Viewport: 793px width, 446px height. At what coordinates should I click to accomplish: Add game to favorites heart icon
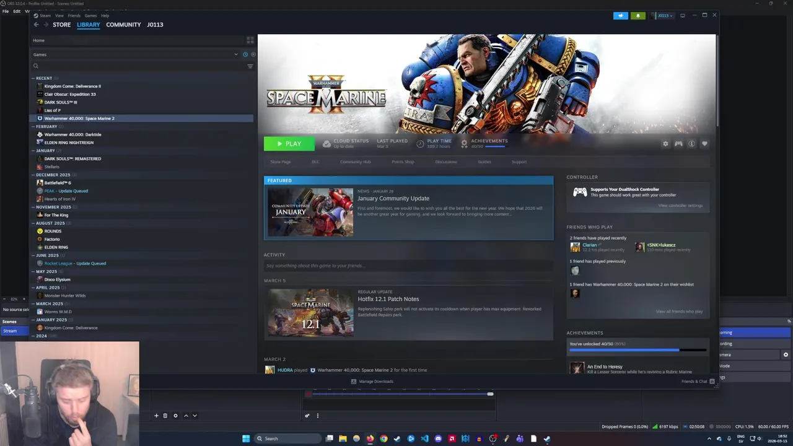[x=704, y=144]
